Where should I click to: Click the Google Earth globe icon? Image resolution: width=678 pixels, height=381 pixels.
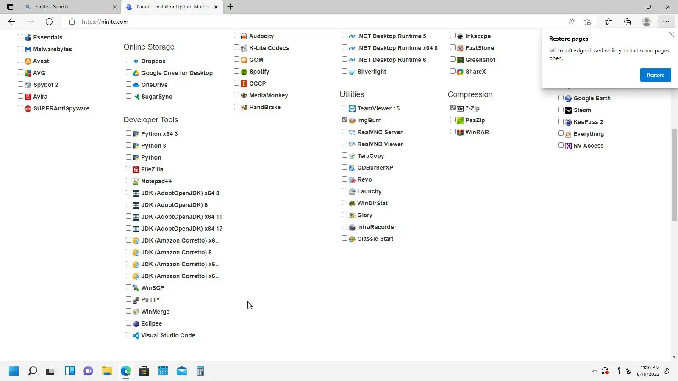click(568, 98)
